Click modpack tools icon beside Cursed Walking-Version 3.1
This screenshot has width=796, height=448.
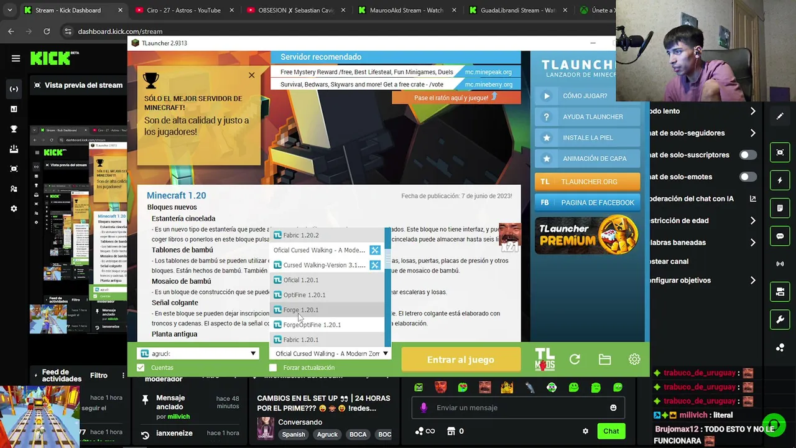click(x=375, y=265)
